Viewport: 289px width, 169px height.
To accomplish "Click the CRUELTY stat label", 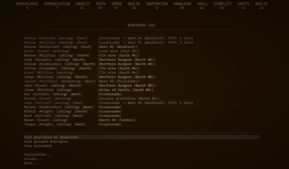I will 83,4.
